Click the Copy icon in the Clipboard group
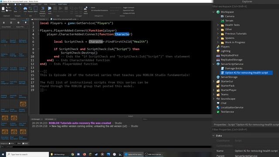The image size is (279, 157). point(7,10)
